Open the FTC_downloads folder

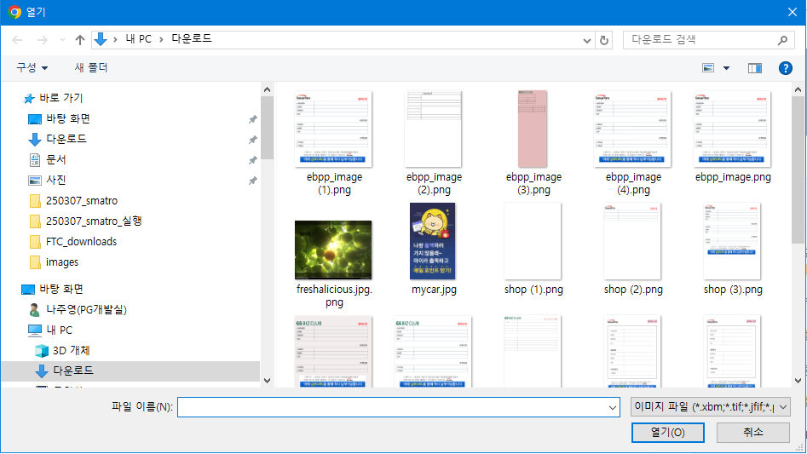click(81, 242)
